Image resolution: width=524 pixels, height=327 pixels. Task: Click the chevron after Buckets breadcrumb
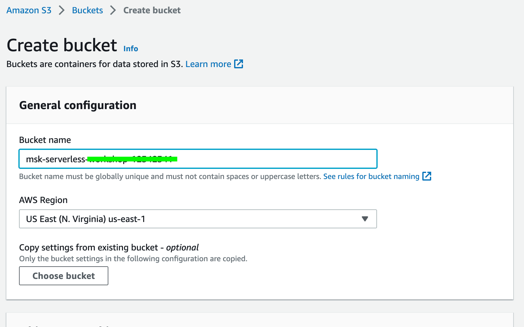tap(113, 10)
